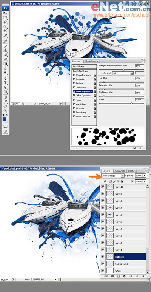Enable Noise checkbox
151x292 pixels.
coord(74,100)
